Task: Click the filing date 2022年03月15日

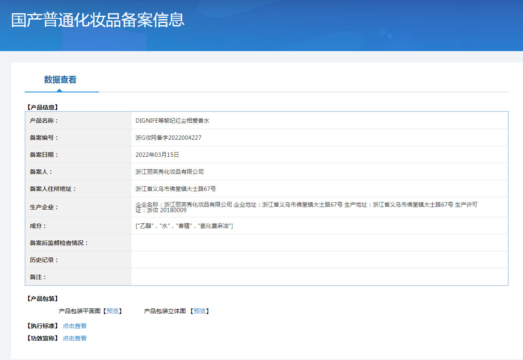Action: pyautogui.click(x=157, y=155)
